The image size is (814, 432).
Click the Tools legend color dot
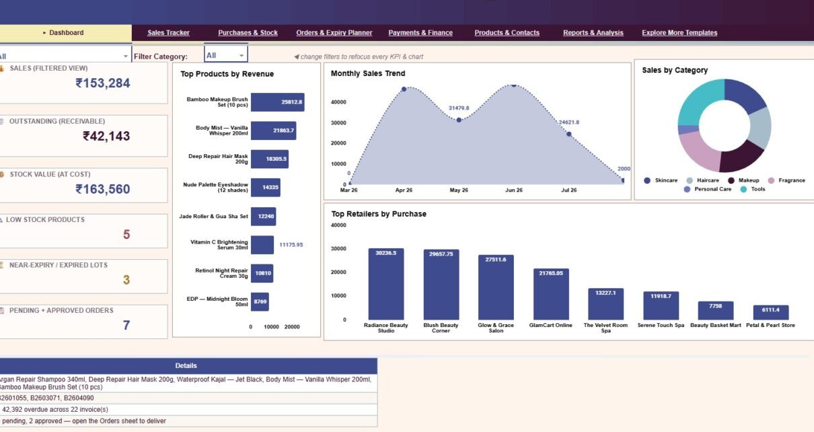click(743, 189)
